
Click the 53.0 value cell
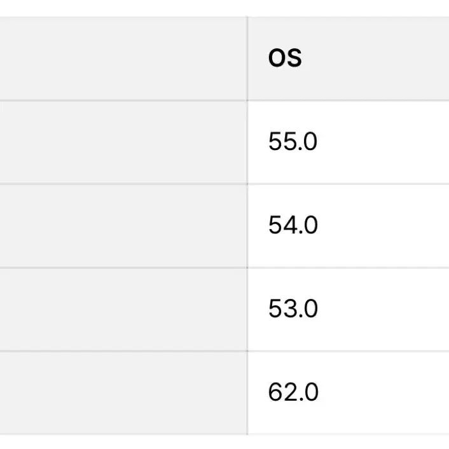point(293,309)
